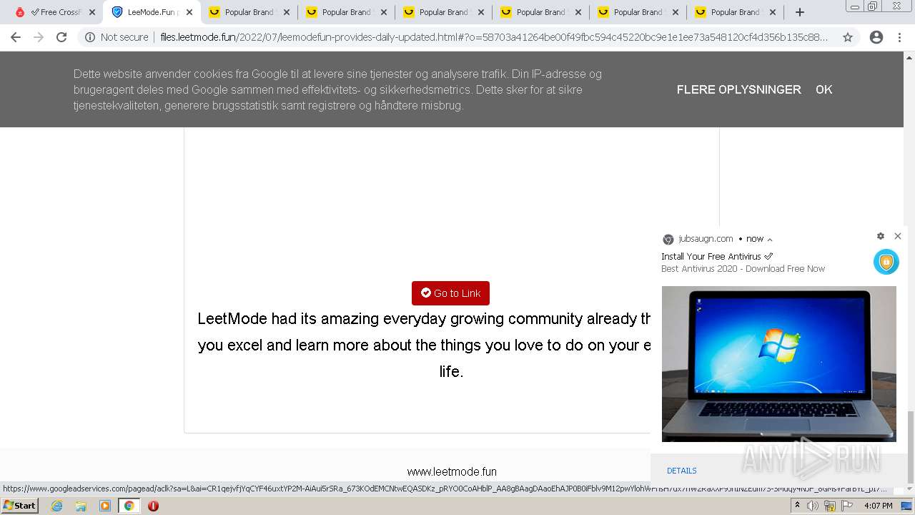The height and width of the screenshot is (515, 915).
Task: Open the Chrome three-dot menu
Action: pyautogui.click(x=899, y=37)
